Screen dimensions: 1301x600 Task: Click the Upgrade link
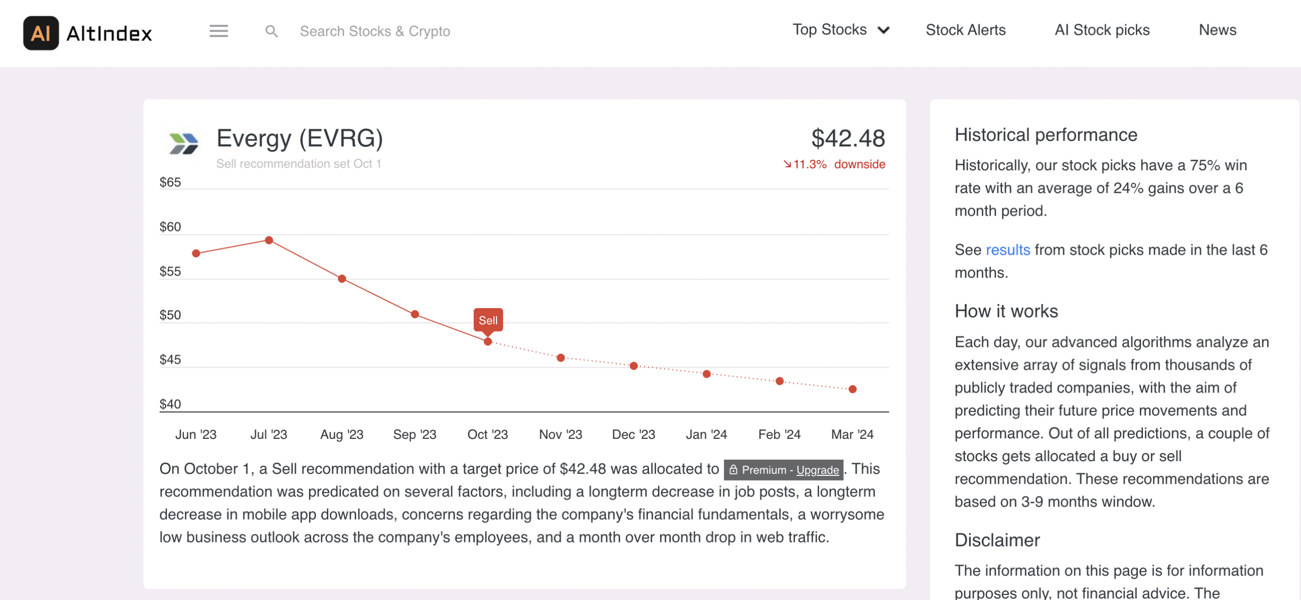(817, 470)
